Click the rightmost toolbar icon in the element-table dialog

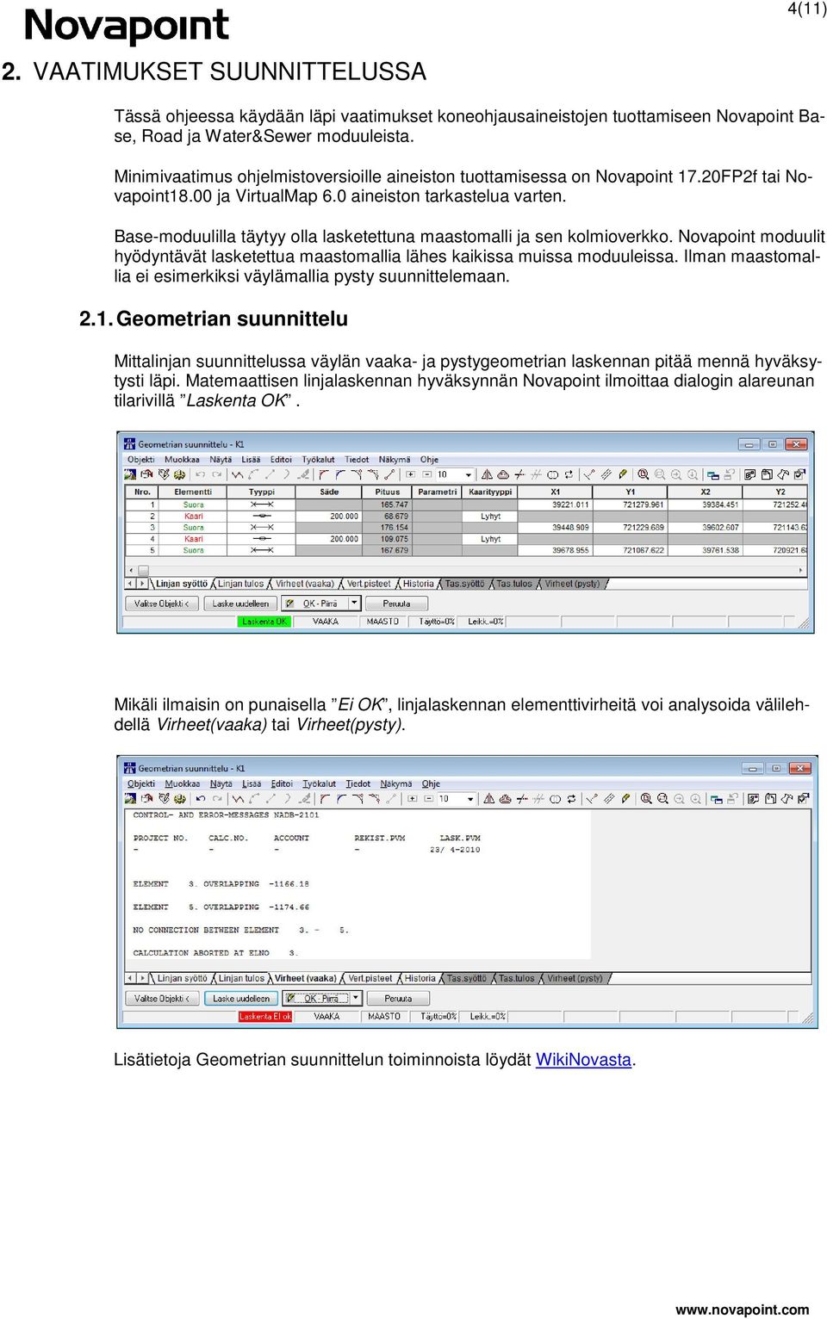pyautogui.click(x=799, y=474)
